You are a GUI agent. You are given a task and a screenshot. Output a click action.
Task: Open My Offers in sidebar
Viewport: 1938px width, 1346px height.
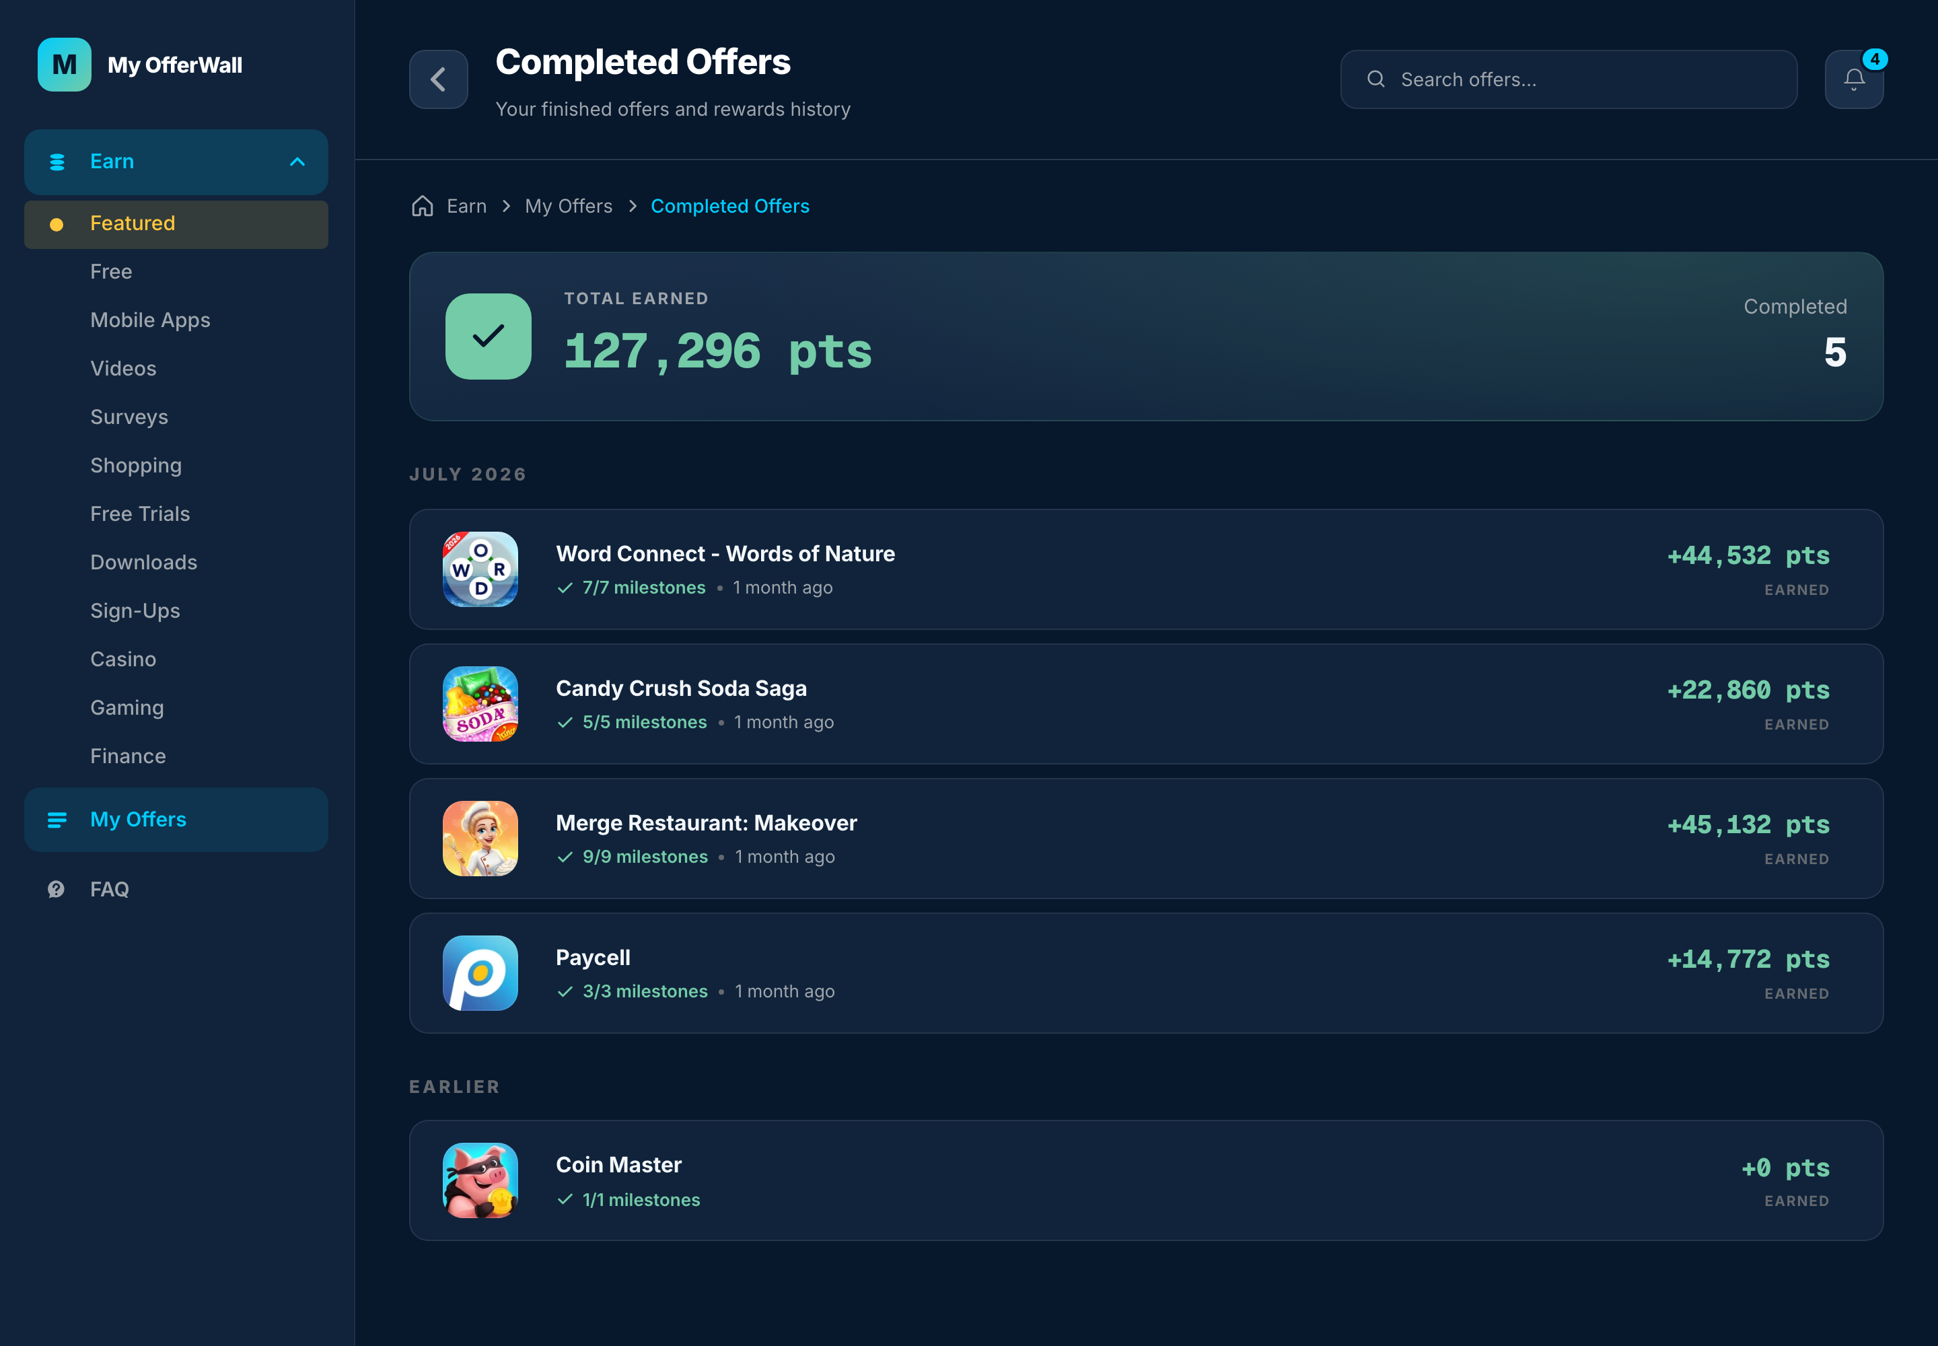[176, 820]
